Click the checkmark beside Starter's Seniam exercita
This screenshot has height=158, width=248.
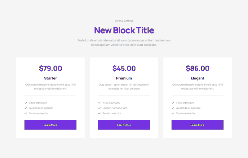click(26, 113)
